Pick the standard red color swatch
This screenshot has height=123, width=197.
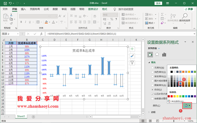[x=172, y=97]
